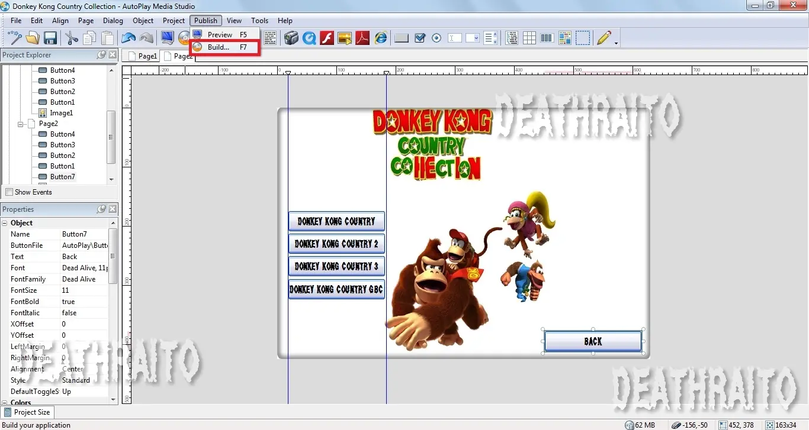Click the FontSize value 11
The width and height of the screenshot is (809, 430).
(x=85, y=290)
